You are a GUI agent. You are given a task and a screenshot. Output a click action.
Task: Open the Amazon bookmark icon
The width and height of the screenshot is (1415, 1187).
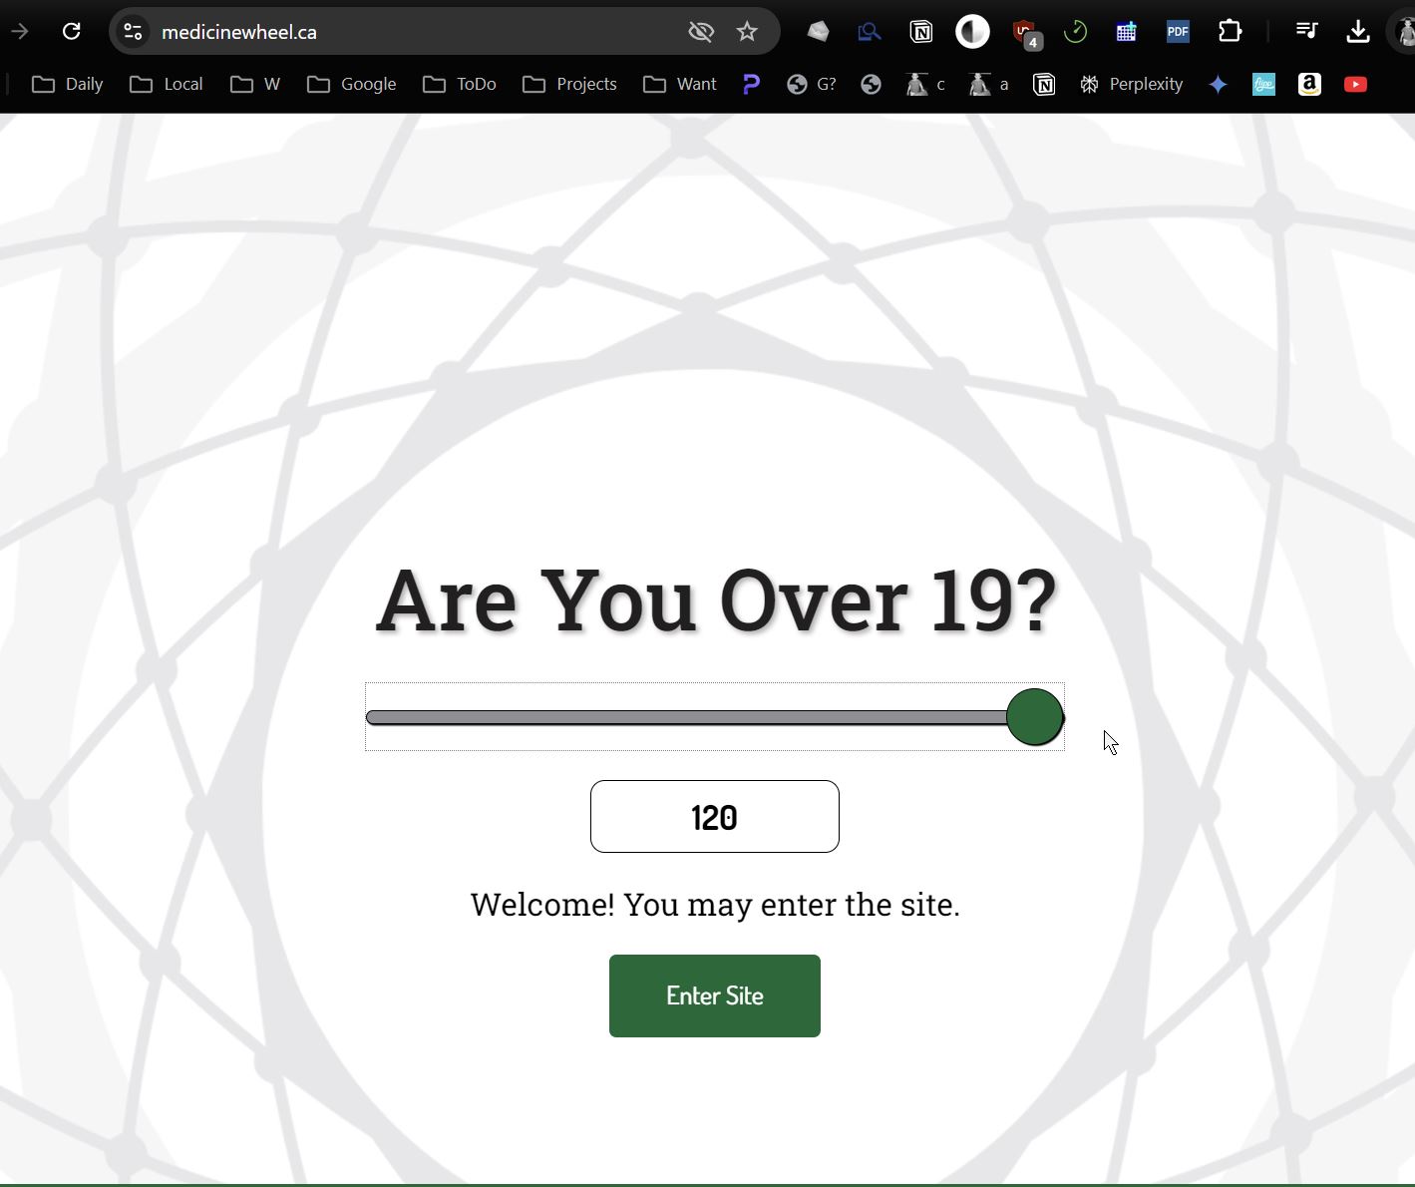pos(1309,85)
